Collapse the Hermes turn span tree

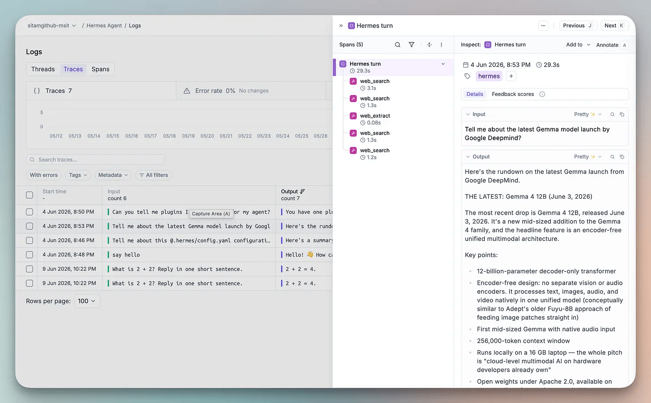443,64
